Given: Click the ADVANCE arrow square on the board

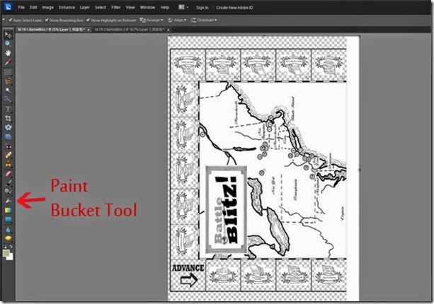Looking at the screenshot, I should (x=188, y=275).
